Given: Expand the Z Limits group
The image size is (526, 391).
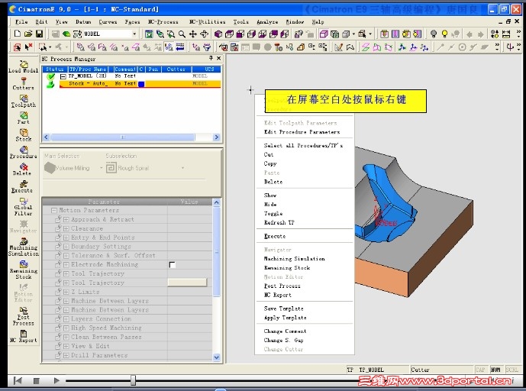Looking at the screenshot, I should 66,292.
